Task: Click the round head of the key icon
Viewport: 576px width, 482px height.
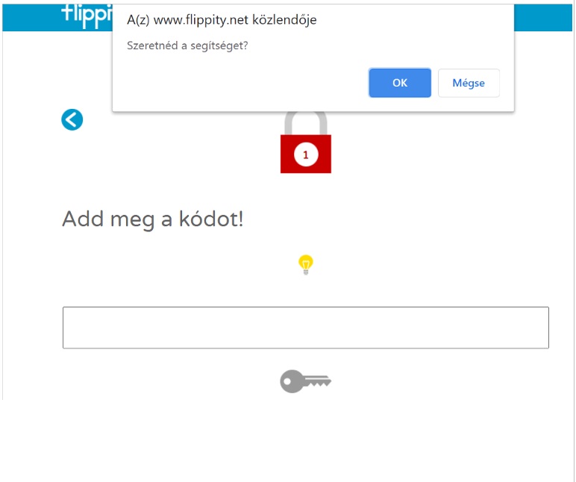Action: coord(292,381)
